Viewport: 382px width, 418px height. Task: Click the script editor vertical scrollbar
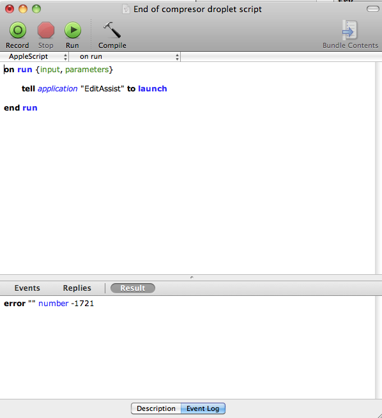coord(378,168)
